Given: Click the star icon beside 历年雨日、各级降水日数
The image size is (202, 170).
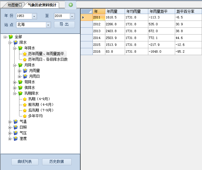Looking at the screenshot, I should (25, 60).
